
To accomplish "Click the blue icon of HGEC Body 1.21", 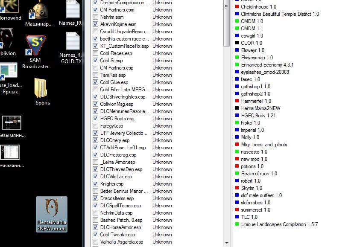I will [237, 115].
